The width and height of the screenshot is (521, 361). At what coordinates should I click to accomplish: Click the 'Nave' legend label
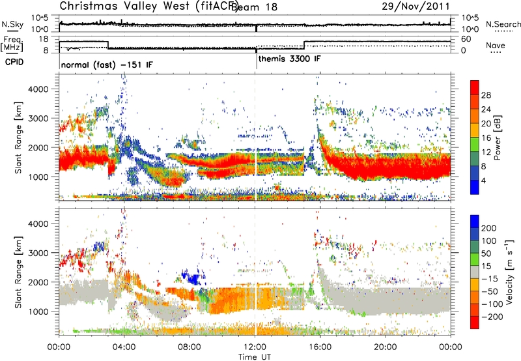496,45
